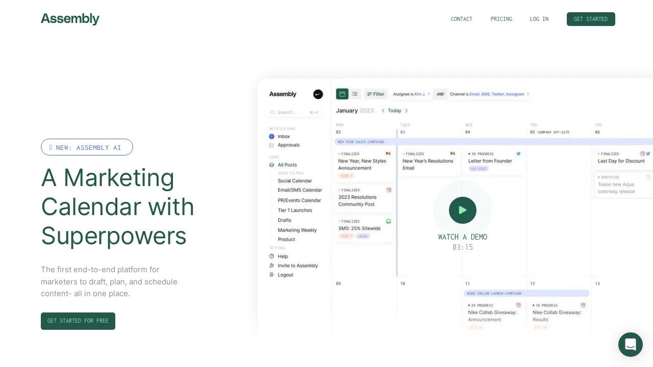Jump to Today in the calendar
This screenshot has height=367, width=653.
point(394,111)
